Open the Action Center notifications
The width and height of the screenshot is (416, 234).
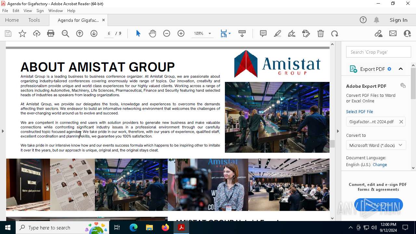click(406, 227)
